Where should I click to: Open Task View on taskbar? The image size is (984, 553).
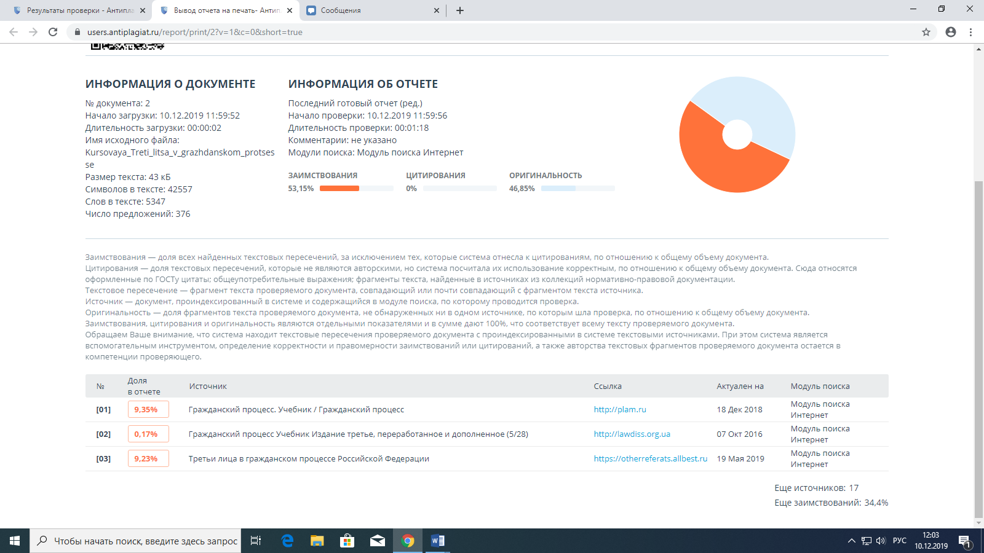(256, 541)
